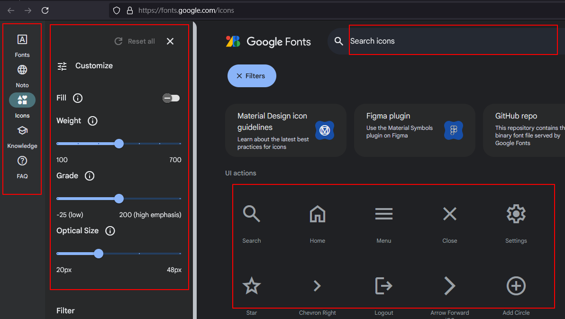
Task: Click the panel's vertical scrollbar
Action: tap(195, 169)
